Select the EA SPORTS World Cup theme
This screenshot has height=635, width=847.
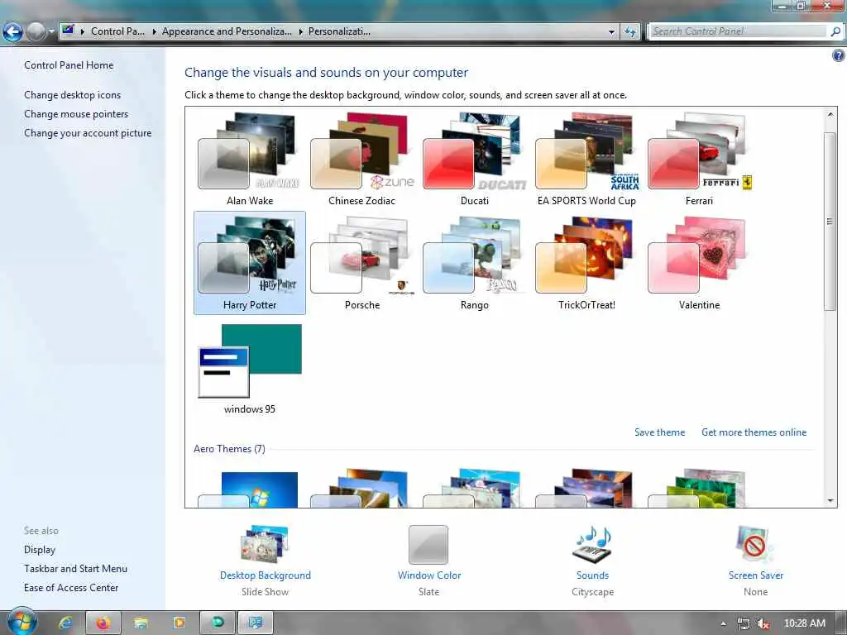tap(586, 160)
